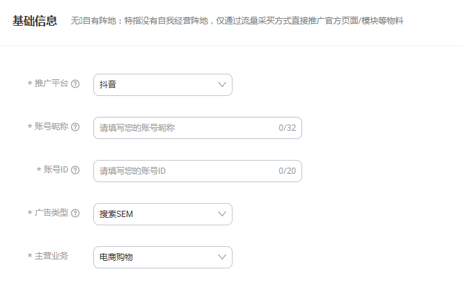Click the 推广平台 field label
The width and height of the screenshot is (463, 290).
pyautogui.click(x=52, y=83)
